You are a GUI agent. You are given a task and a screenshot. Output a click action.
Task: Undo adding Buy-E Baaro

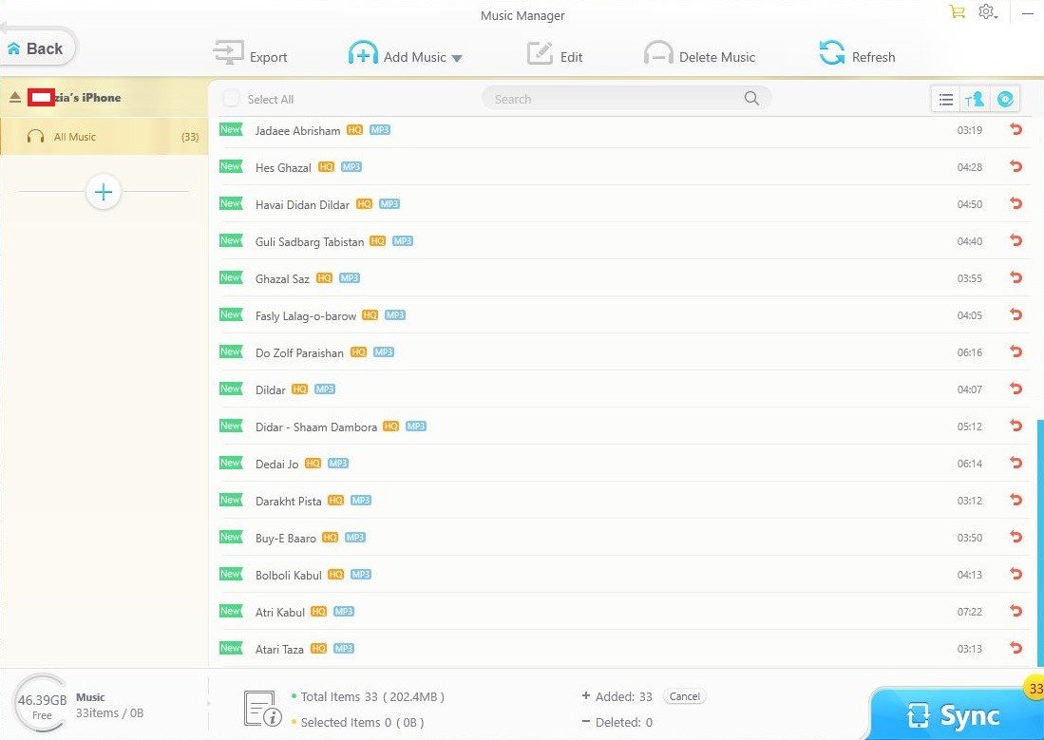click(x=1016, y=536)
